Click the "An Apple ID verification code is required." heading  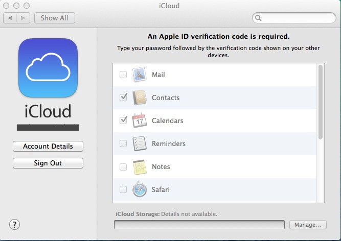219,36
